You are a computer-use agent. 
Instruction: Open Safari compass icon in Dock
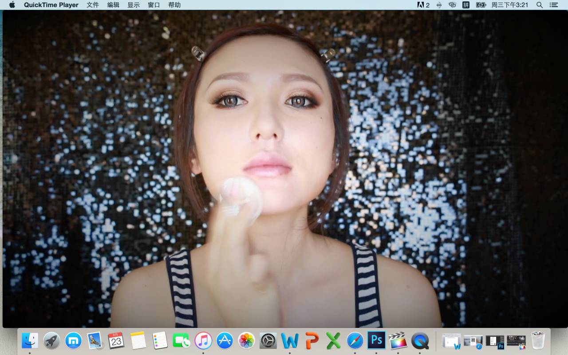click(x=355, y=340)
